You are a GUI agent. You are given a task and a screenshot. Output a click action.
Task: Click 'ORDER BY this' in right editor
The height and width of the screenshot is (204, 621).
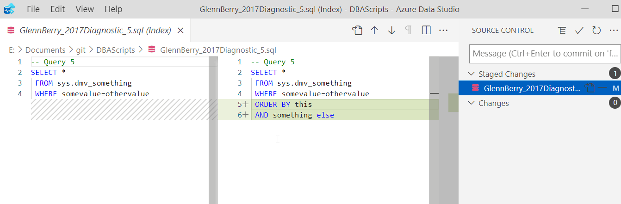[x=284, y=105]
